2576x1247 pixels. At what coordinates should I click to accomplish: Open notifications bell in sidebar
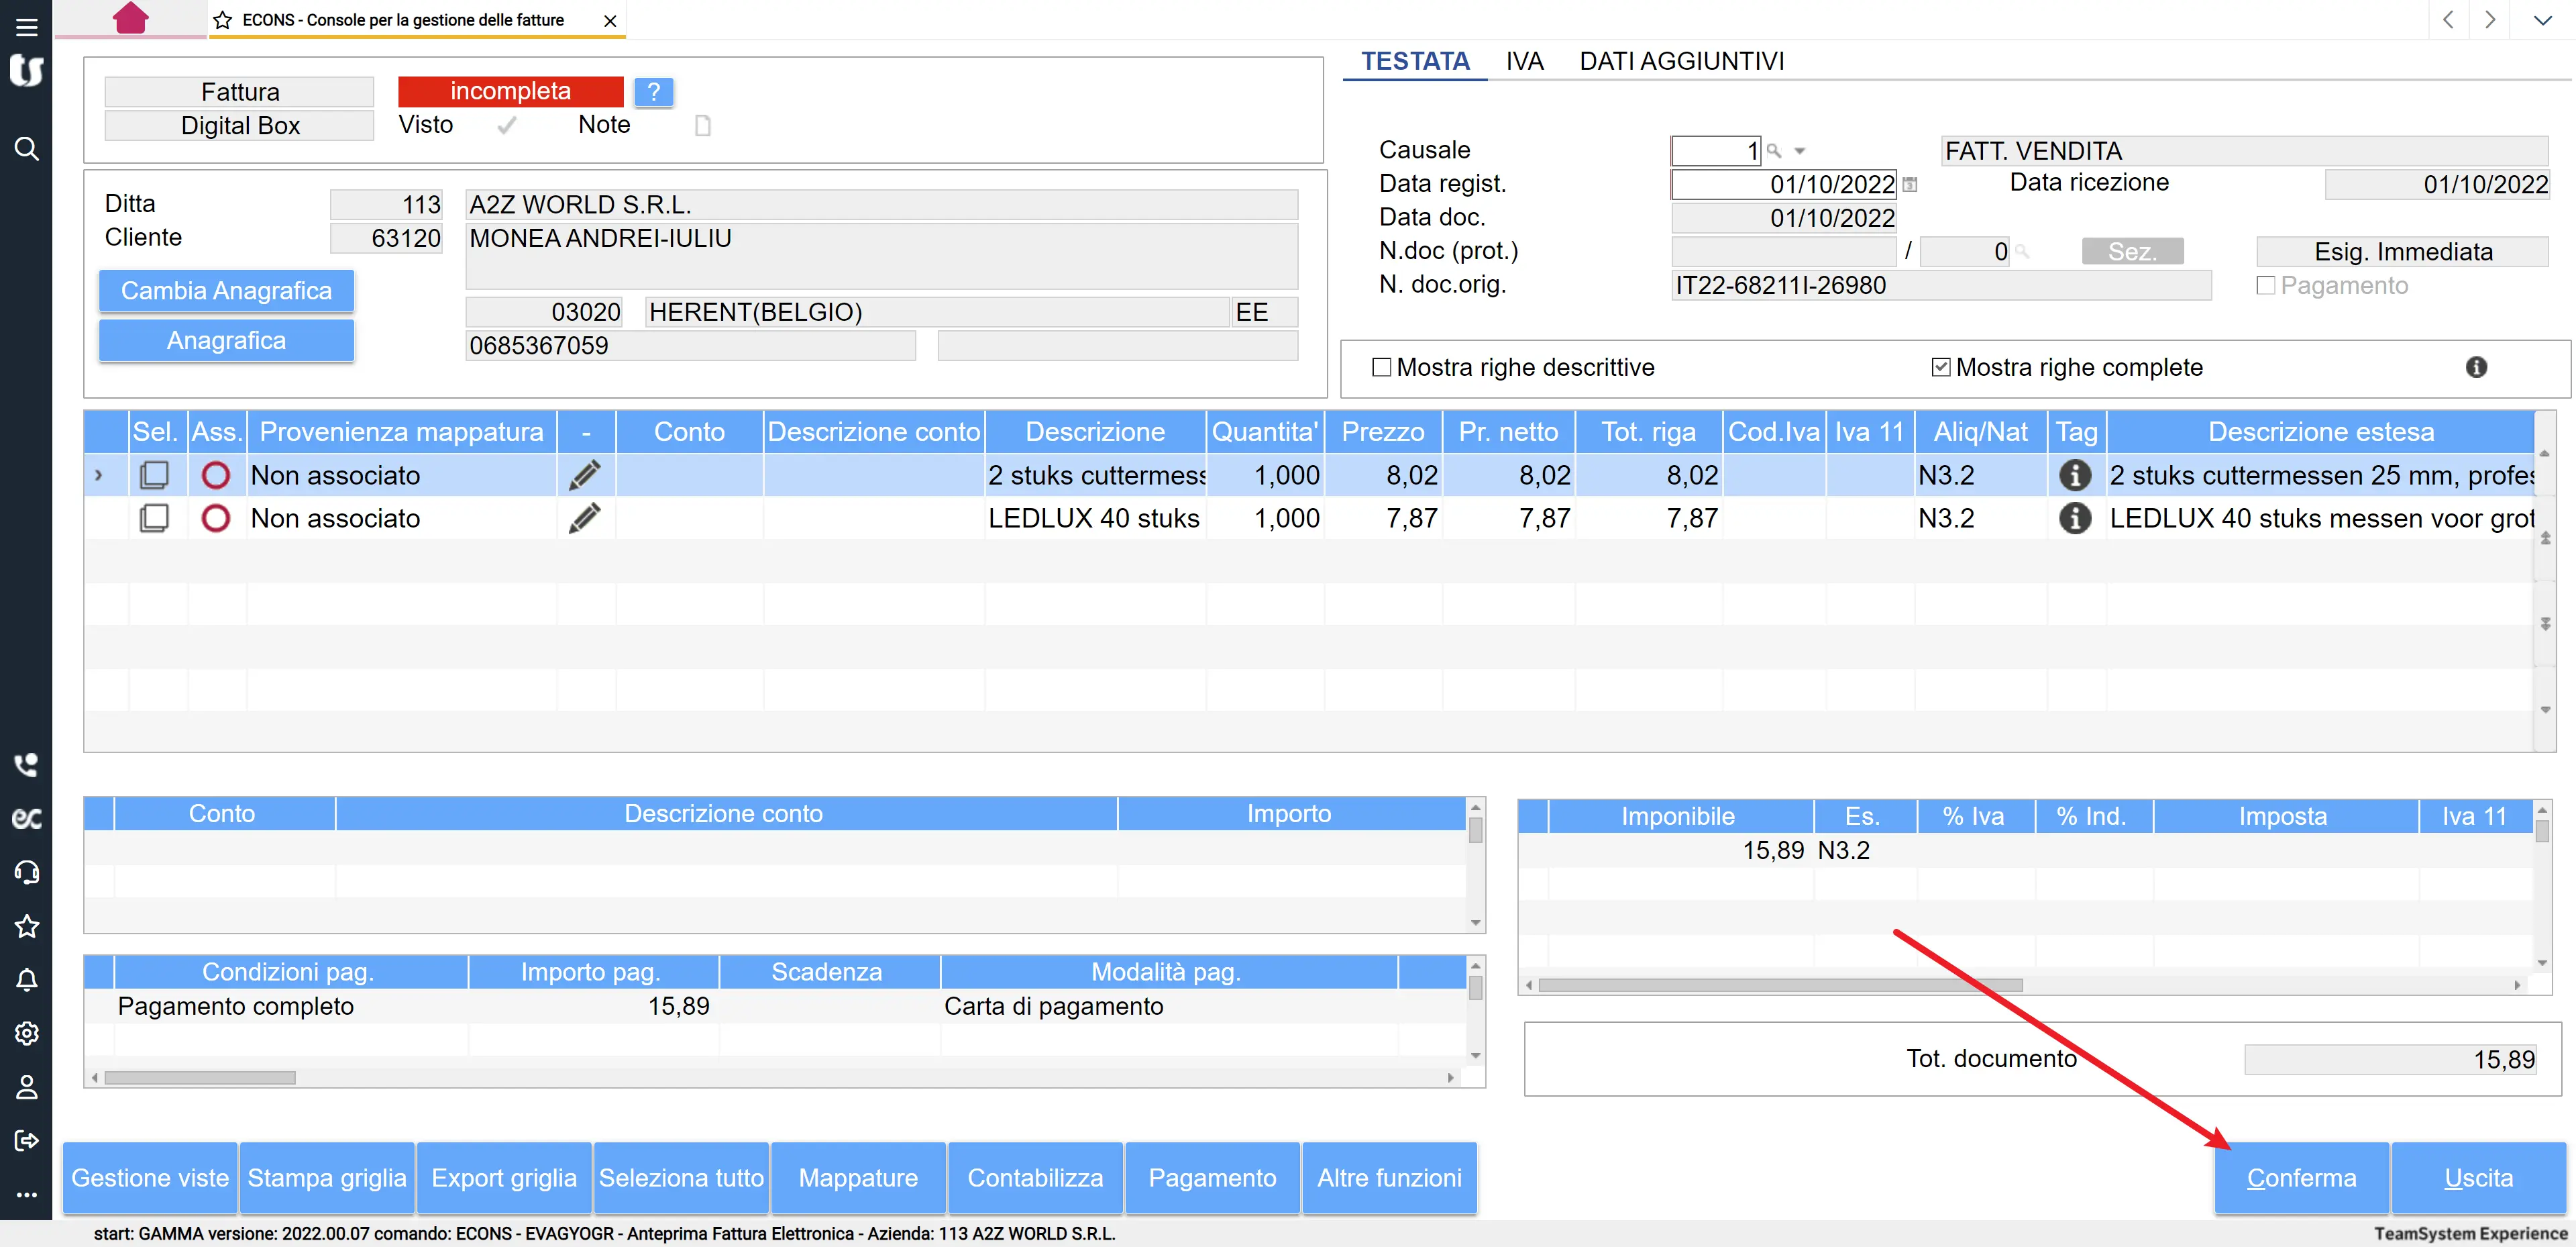(x=27, y=980)
